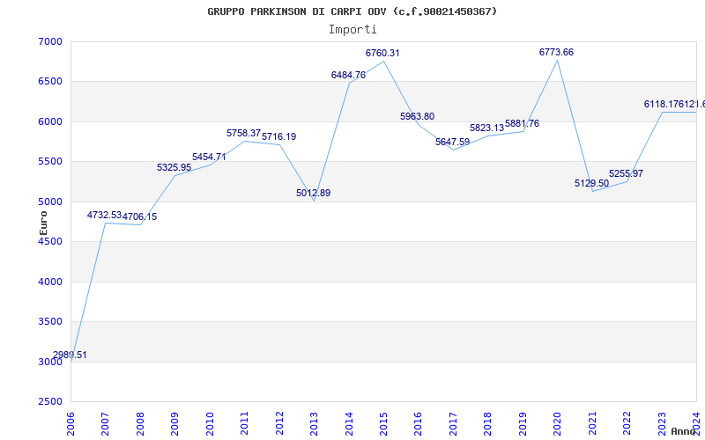Click the data label 4706.15
Viewport: 705px width, 440px height.
[x=140, y=216]
